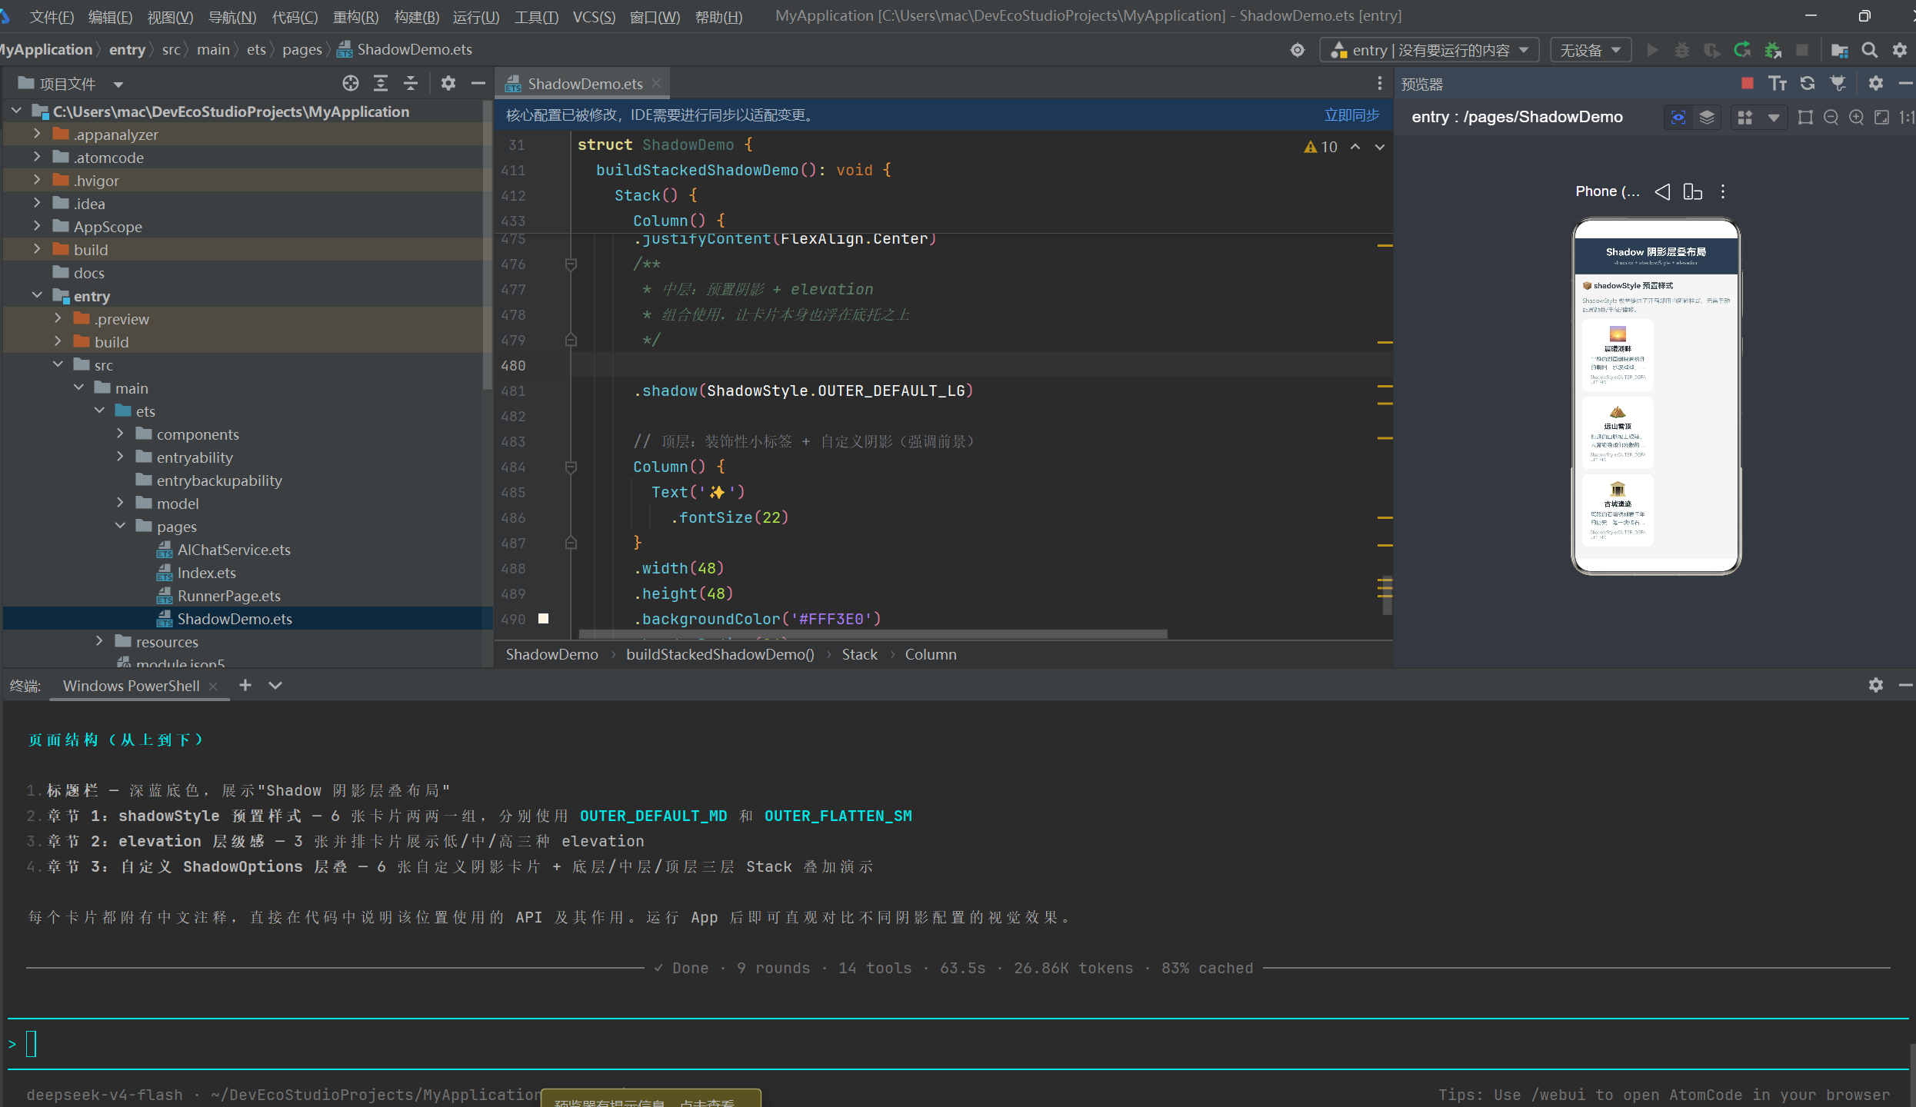Open editor tabs three-dot menu
Screen dimensions: 1916x1107
tap(1380, 83)
